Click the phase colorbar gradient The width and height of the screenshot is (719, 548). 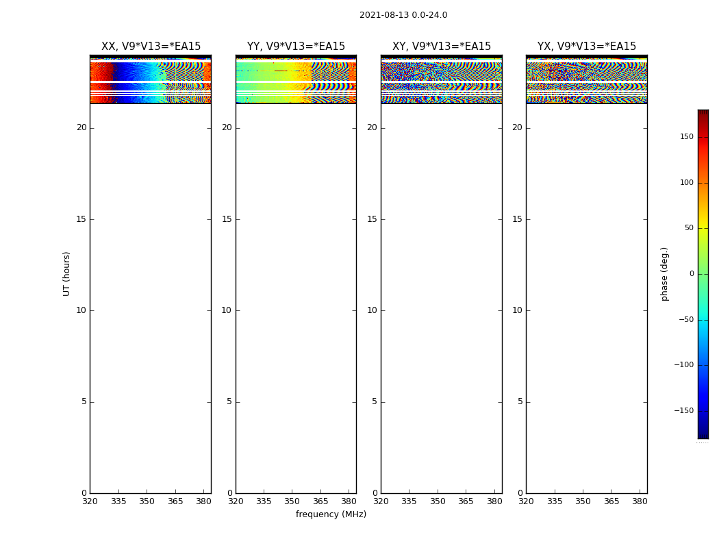703,274
